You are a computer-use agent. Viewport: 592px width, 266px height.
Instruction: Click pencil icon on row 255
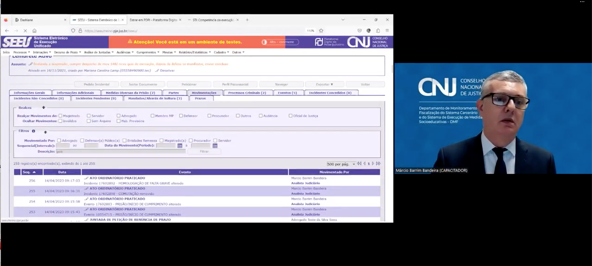coord(86,188)
